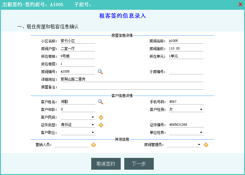This screenshot has width=245, height=175.
Task: Click the search icon beside 房间编号 field
Action: (100, 72)
